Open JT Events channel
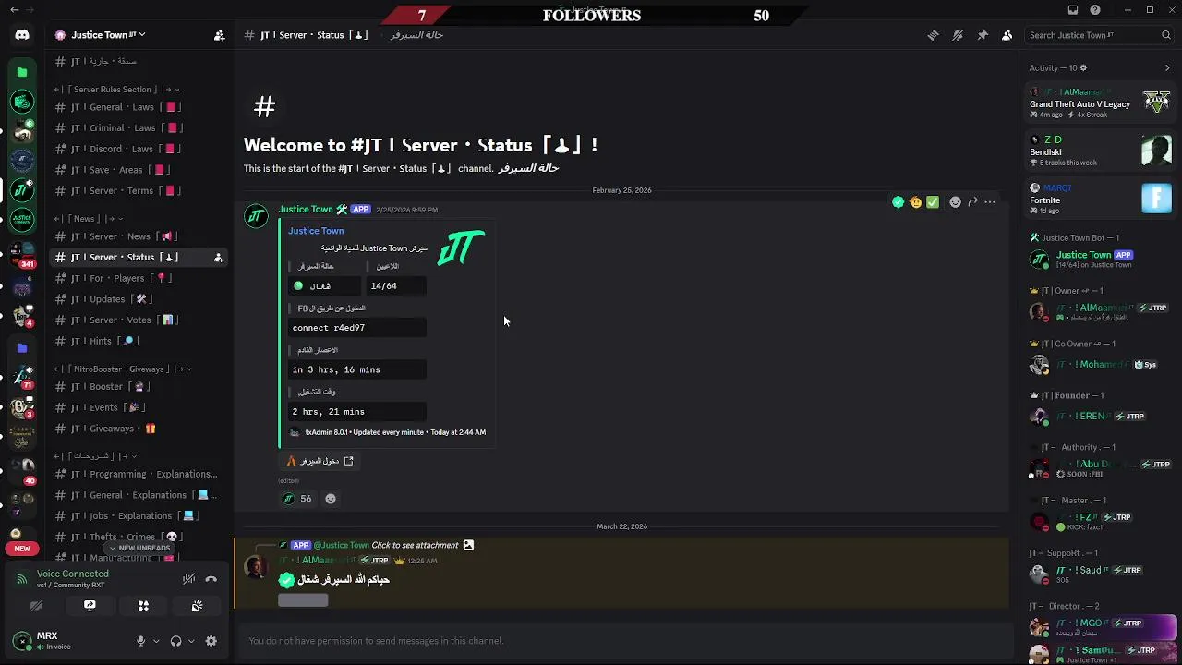 [139, 407]
